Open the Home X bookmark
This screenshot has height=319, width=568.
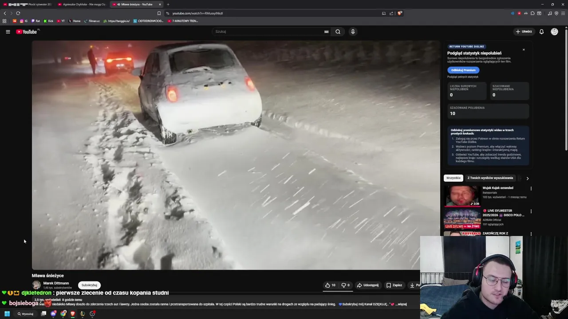(74, 21)
